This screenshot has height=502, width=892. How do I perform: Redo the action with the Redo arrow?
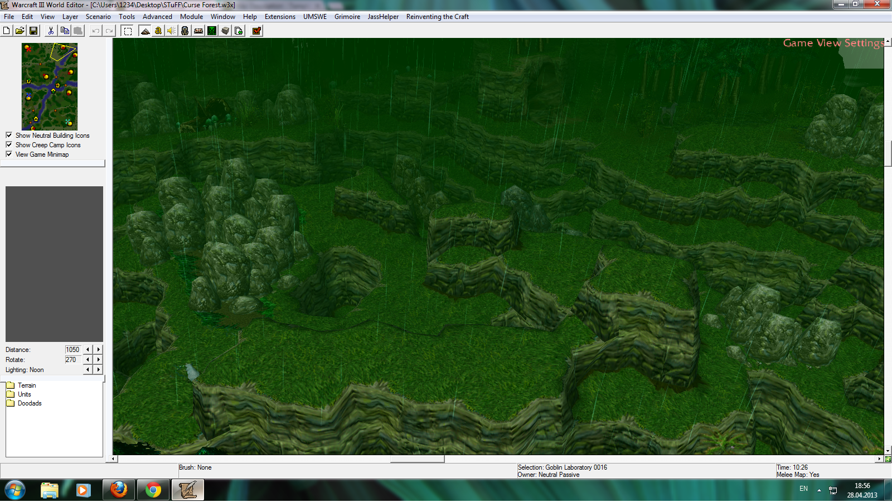click(109, 31)
